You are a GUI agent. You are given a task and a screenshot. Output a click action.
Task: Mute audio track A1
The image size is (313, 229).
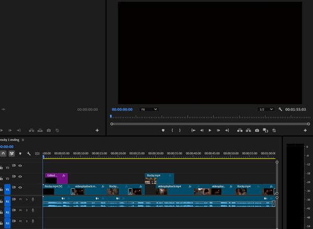pos(20,199)
